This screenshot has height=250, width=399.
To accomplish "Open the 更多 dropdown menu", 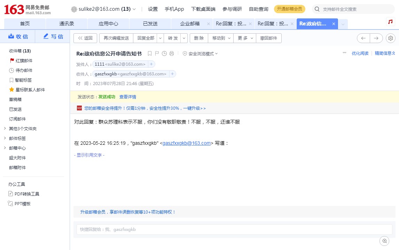I will point(245,38).
